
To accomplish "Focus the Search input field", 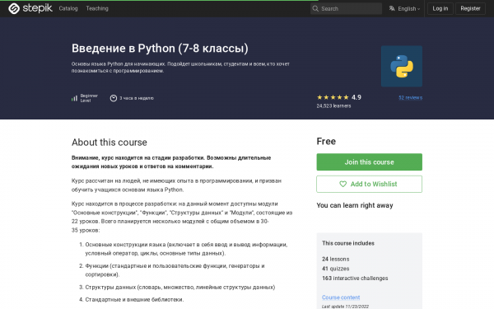I will (346, 8).
